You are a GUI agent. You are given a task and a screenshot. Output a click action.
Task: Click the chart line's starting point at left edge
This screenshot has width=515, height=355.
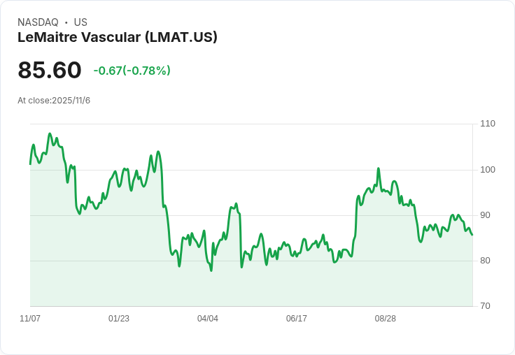30,164
